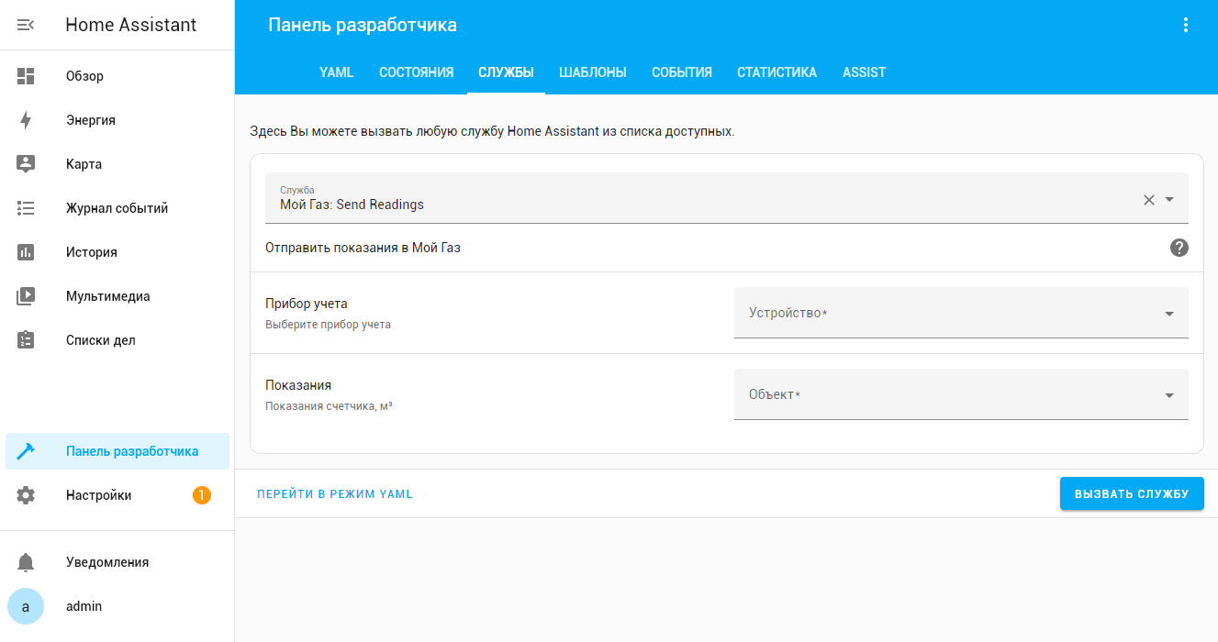This screenshot has height=642, width=1218.
Task: Switch to the YAML tab
Action: 336,72
